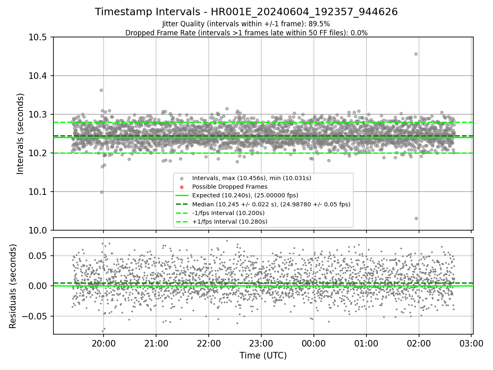Select the 00:00 time tick label
Image resolution: width=493 pixels, height=370 pixels.
(x=313, y=344)
